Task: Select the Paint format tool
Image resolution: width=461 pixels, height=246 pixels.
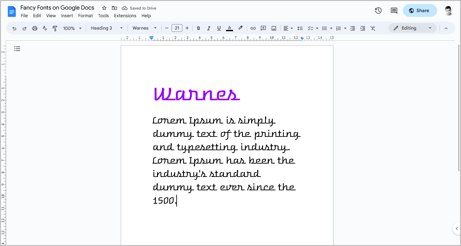Action: 55,28
